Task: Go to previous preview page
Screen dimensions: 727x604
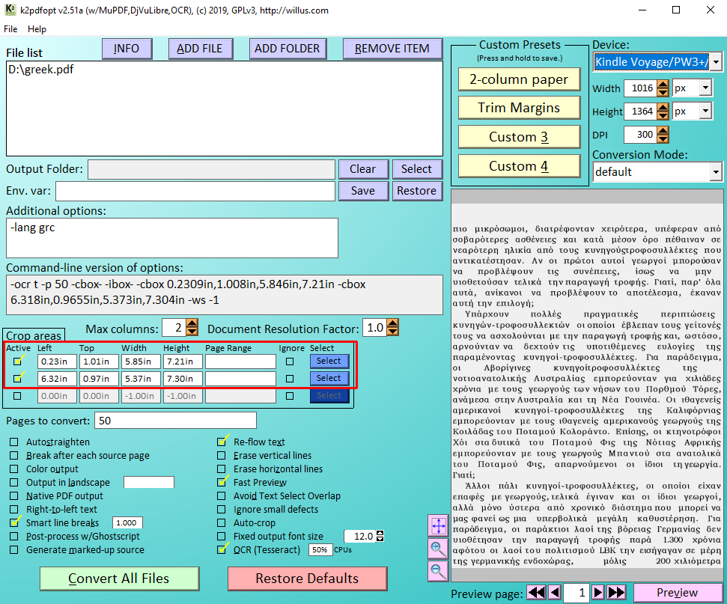Action: [555, 593]
